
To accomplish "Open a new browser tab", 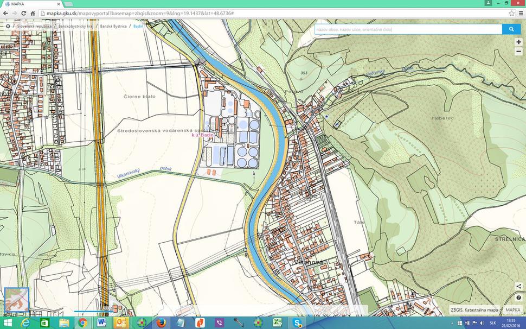I will click(69, 4).
